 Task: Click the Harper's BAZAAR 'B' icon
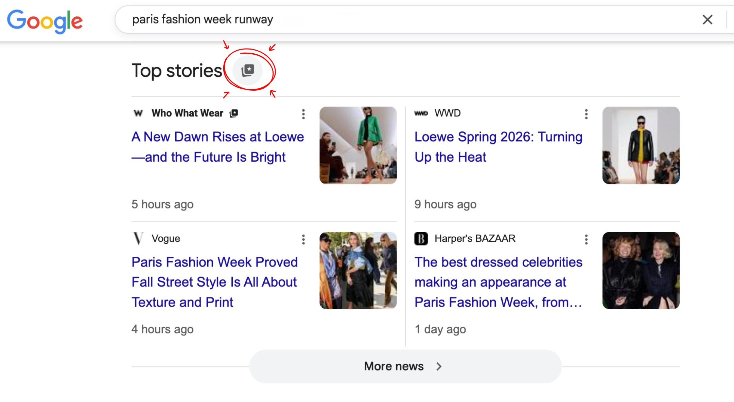pos(421,238)
